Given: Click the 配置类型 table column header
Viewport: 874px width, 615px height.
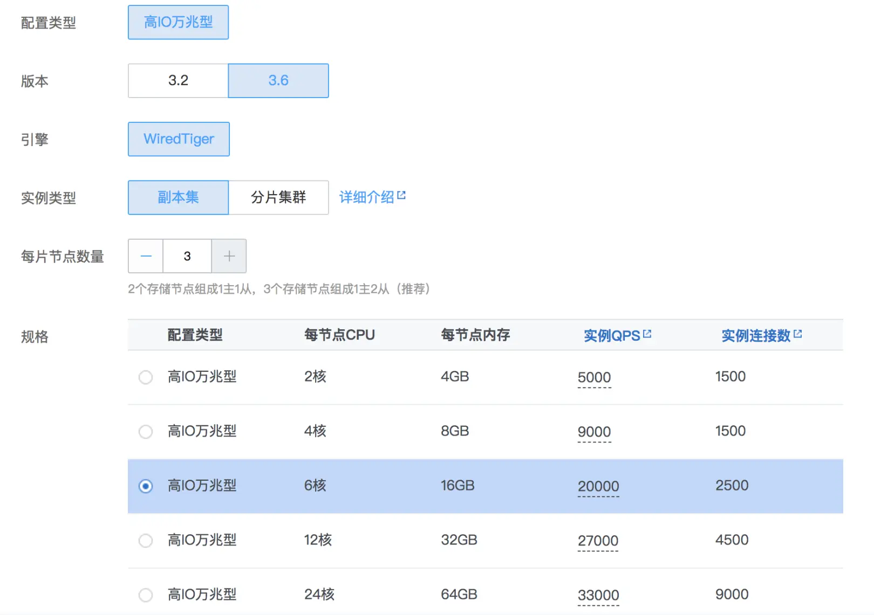Looking at the screenshot, I should tap(195, 335).
